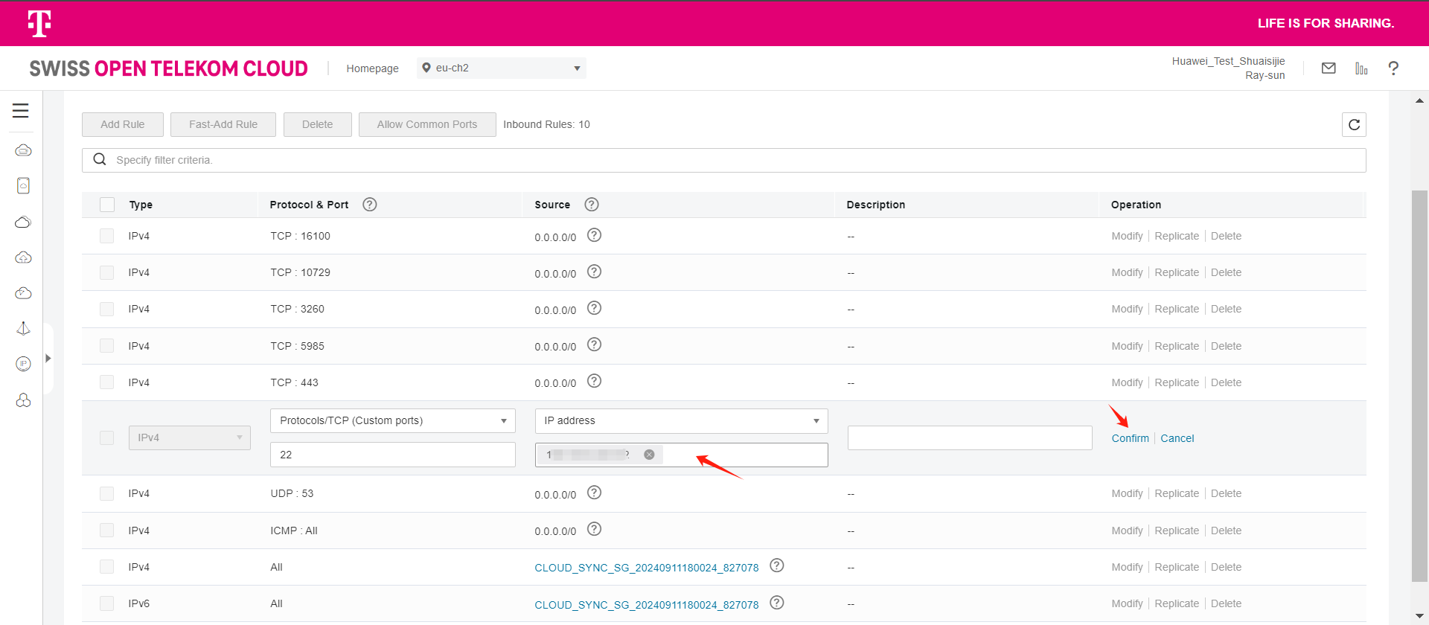The image size is (1429, 625).
Task: Open the monitoring bar chart icon
Action: click(1361, 68)
